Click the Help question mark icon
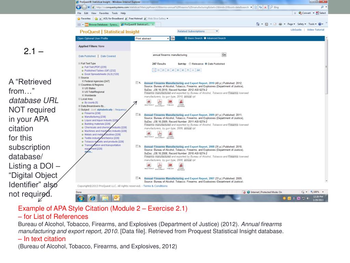 (320, 24)
